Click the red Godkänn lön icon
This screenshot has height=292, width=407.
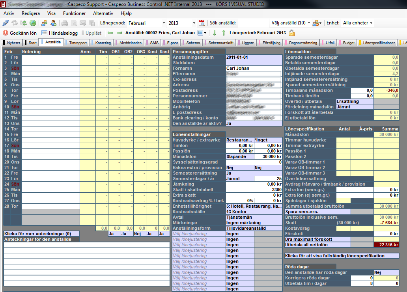coord(6,33)
